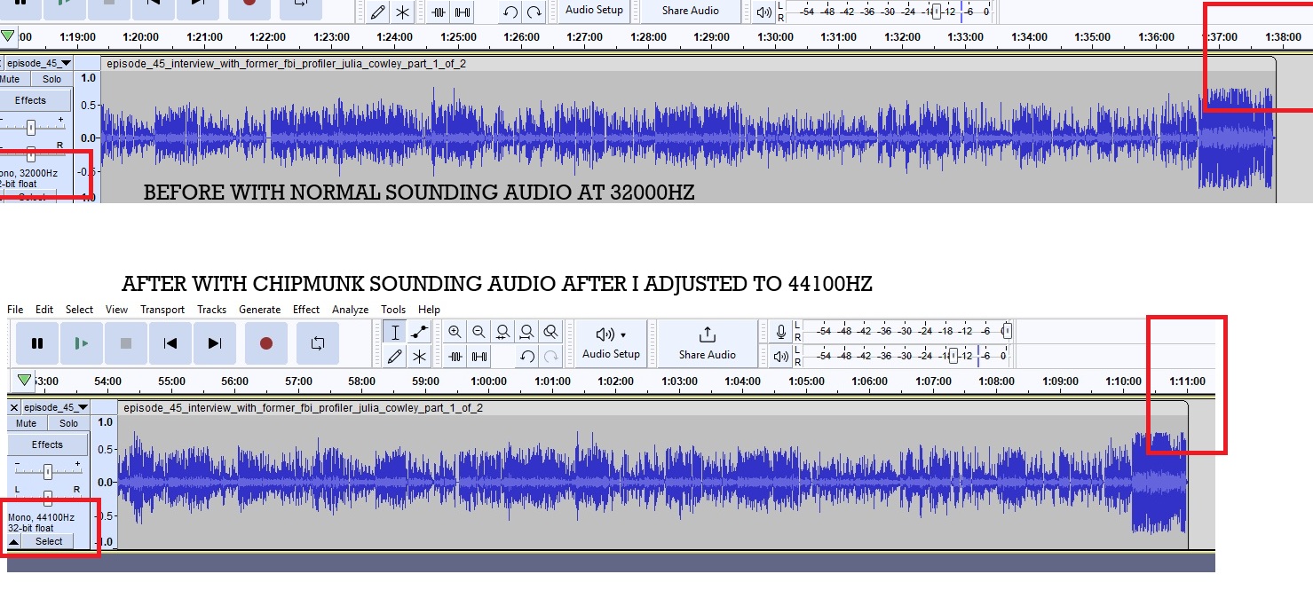Click recording level slider in lower window meter
1313x590 pixels.
1006,331
